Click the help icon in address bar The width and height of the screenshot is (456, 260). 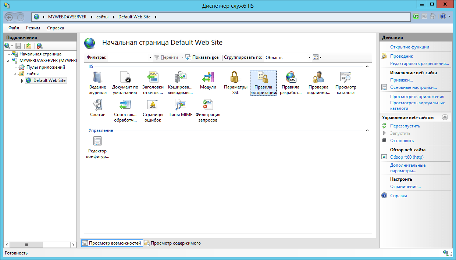point(443,17)
